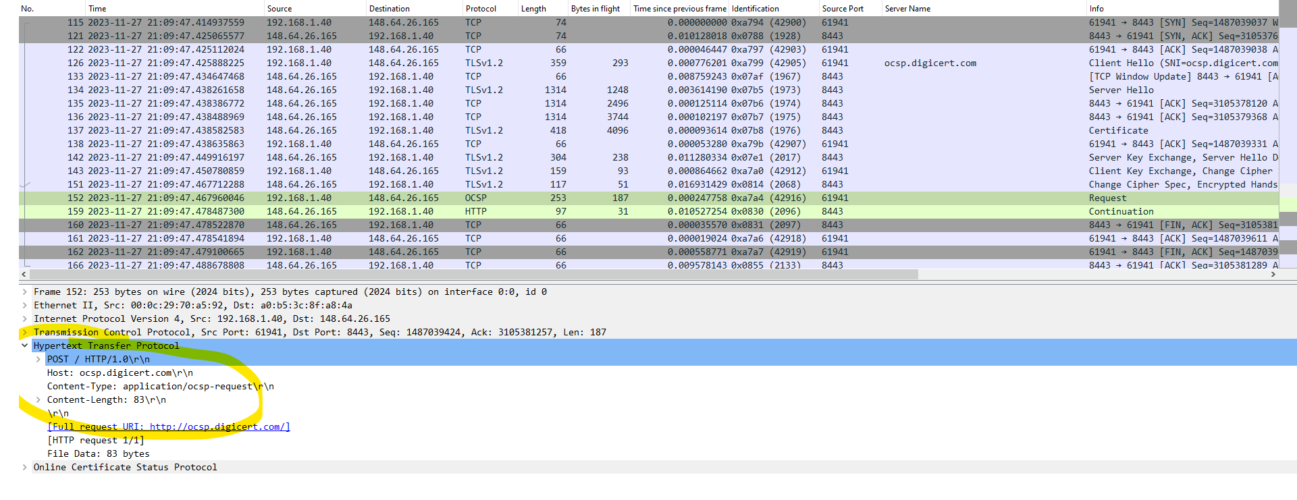Expand the POST / HTTP/1.0 line
The width and height of the screenshot is (1297, 500).
(38, 360)
